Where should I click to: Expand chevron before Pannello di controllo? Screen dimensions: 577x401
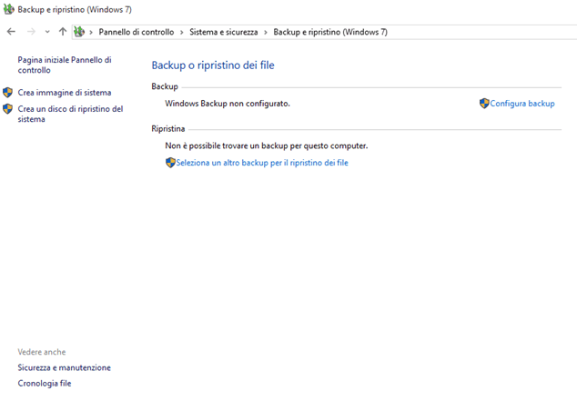(x=91, y=33)
